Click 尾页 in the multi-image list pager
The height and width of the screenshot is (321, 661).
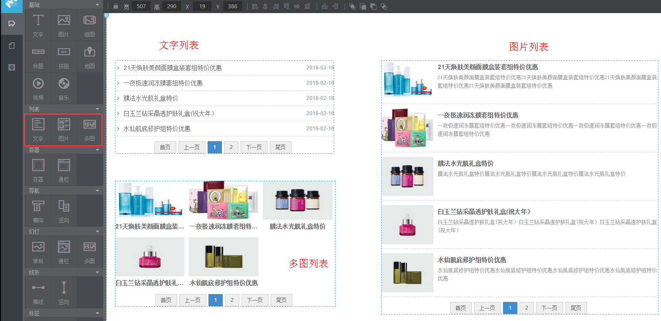click(282, 300)
